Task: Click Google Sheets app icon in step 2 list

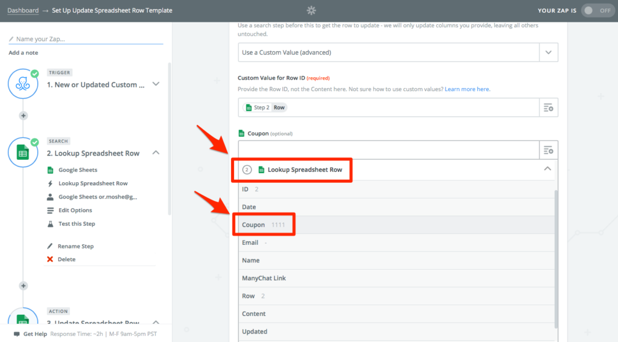Action: click(x=50, y=170)
